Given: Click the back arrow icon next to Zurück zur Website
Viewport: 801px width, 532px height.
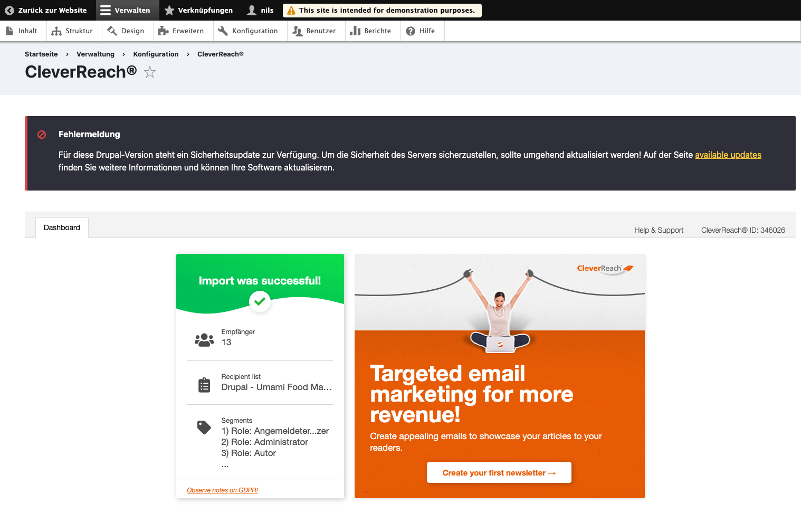Looking at the screenshot, I should point(9,10).
